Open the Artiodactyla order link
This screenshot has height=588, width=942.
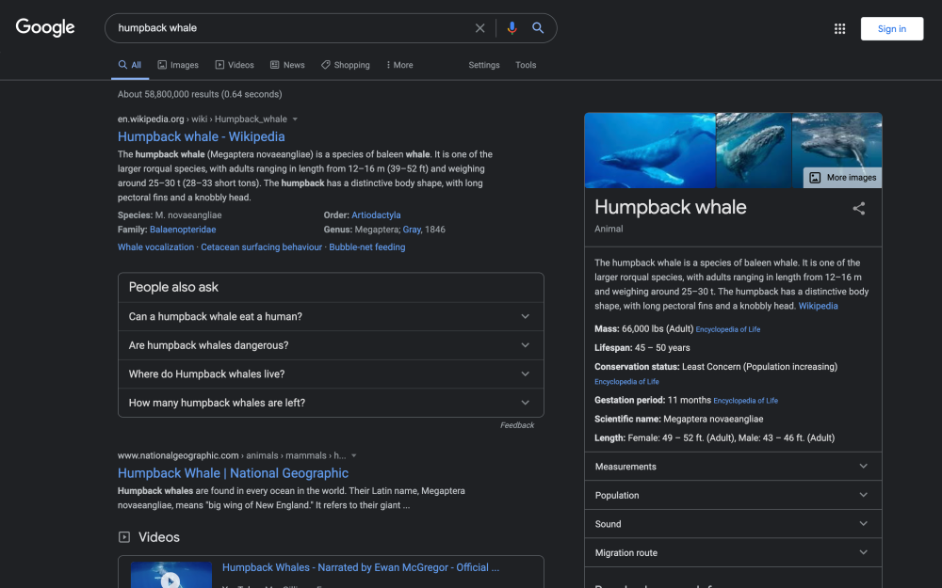(376, 215)
